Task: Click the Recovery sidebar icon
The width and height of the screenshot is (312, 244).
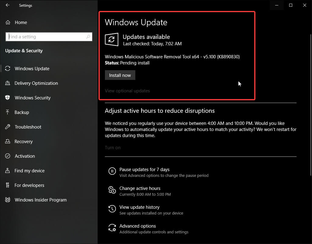Action: point(8,141)
